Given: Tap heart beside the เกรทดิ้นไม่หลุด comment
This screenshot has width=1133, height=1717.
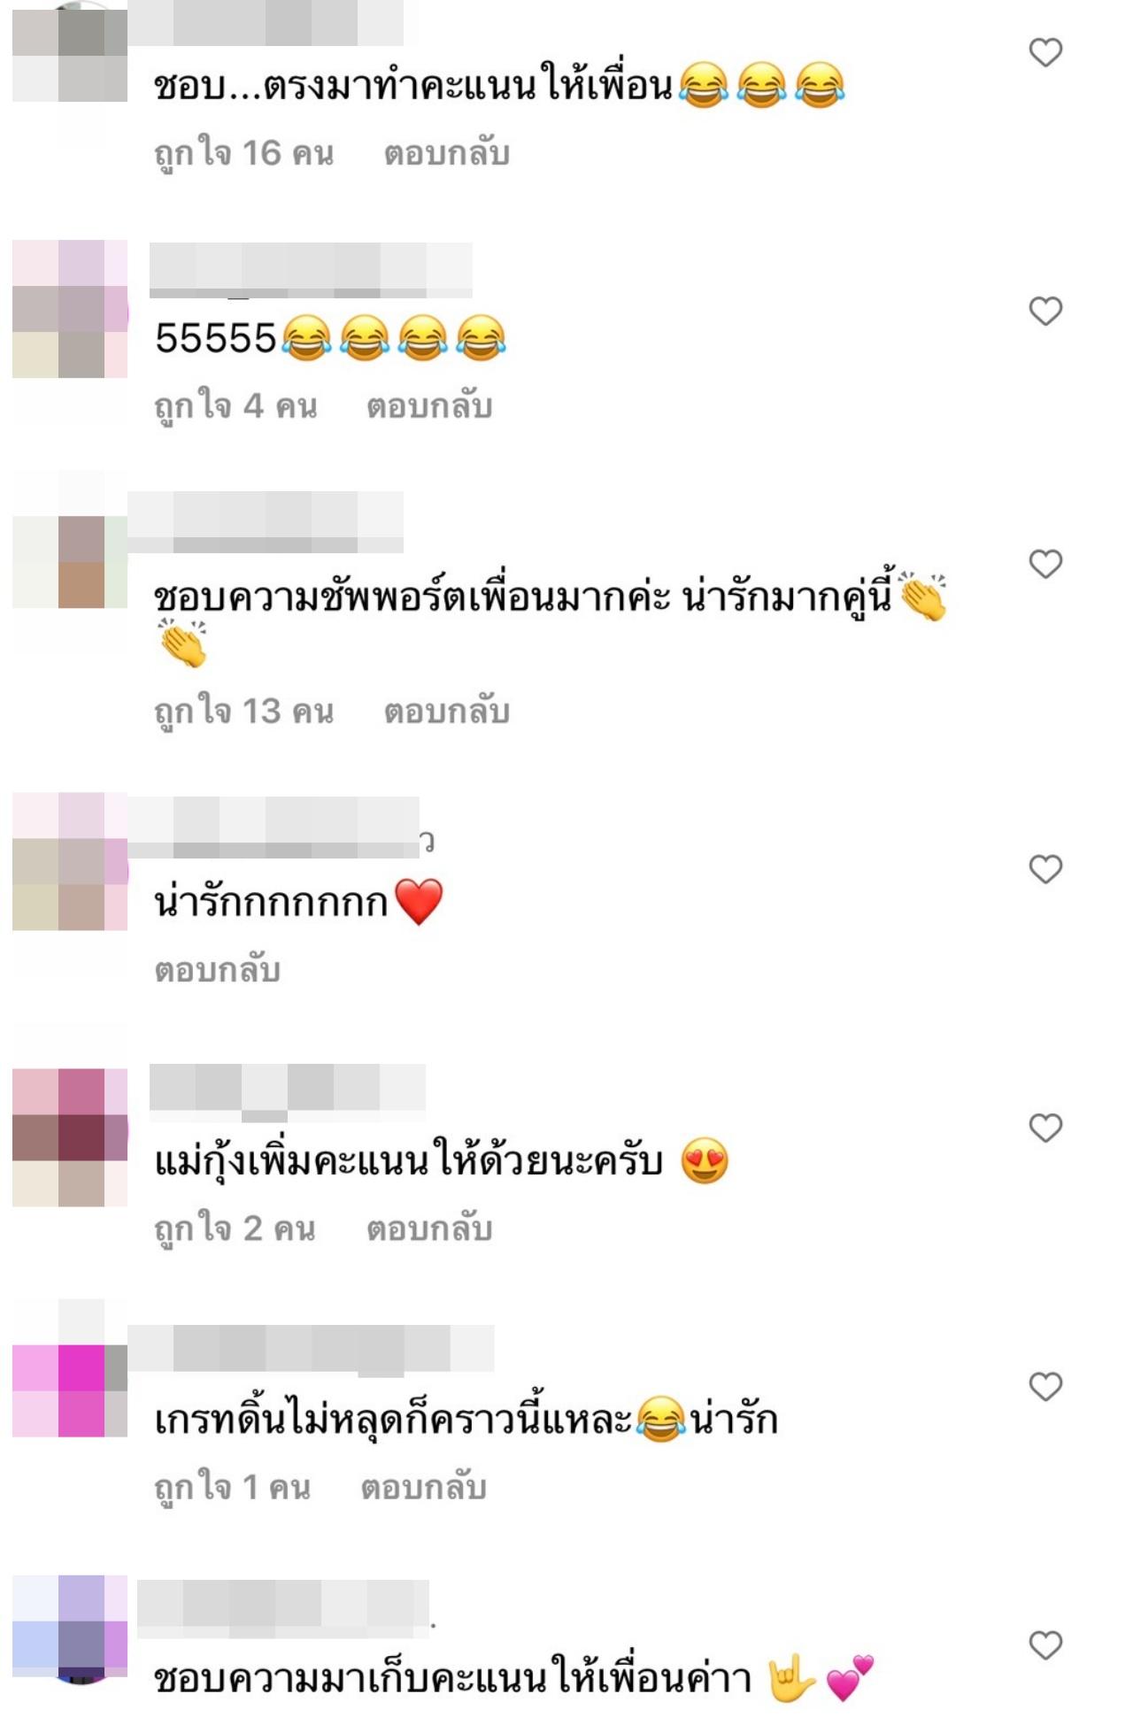Looking at the screenshot, I should 1045,1387.
